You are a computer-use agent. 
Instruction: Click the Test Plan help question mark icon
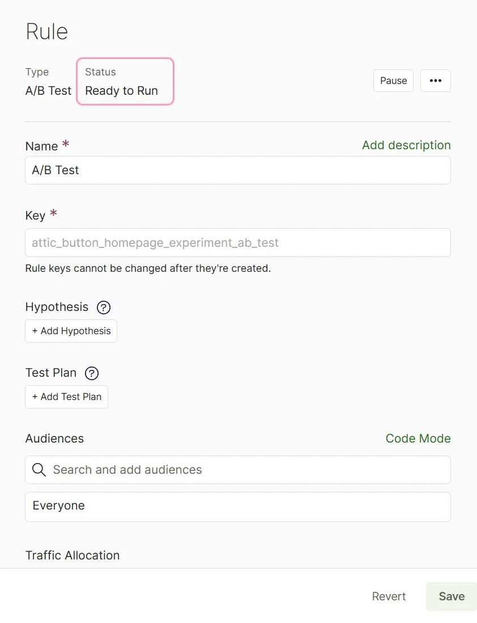[x=92, y=373]
